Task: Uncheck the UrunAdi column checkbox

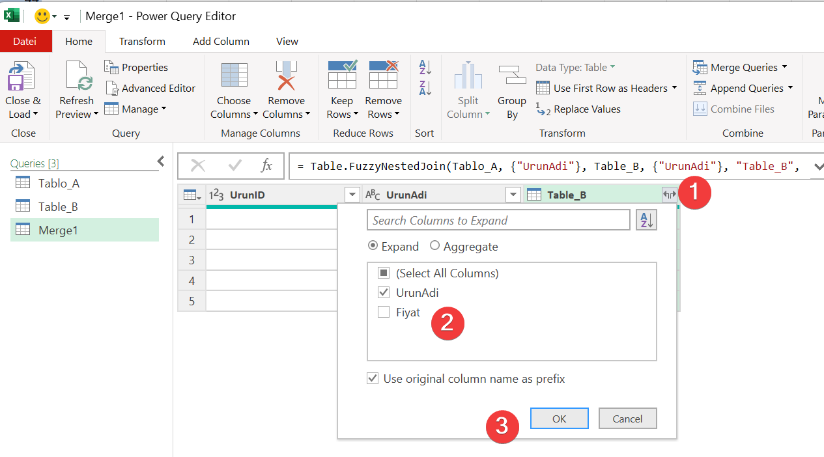Action: 384,293
